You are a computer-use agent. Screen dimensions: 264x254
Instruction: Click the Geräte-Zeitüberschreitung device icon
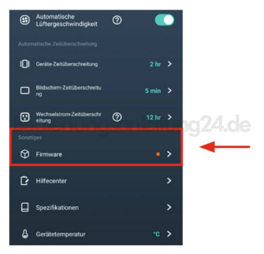click(x=25, y=64)
